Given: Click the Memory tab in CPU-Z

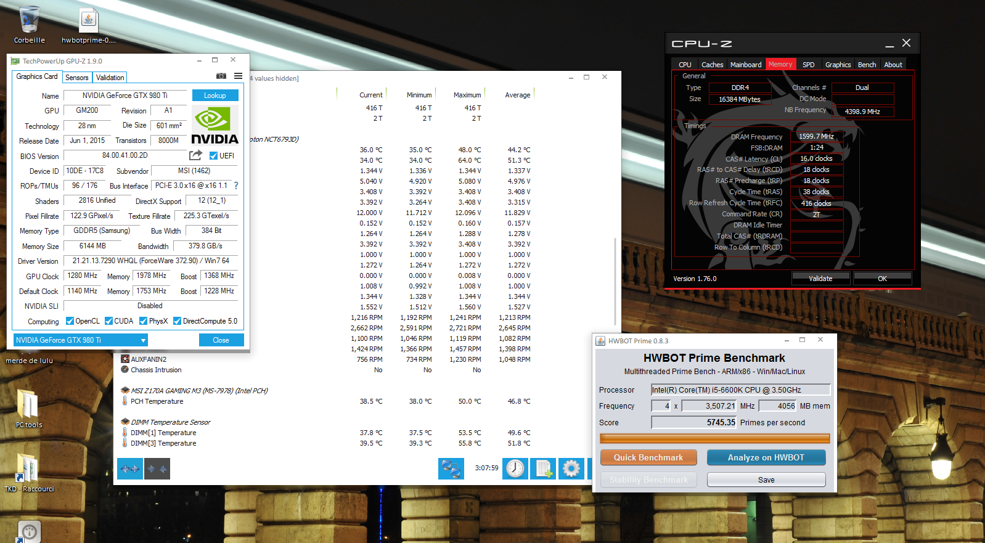Looking at the screenshot, I should click(x=780, y=64).
